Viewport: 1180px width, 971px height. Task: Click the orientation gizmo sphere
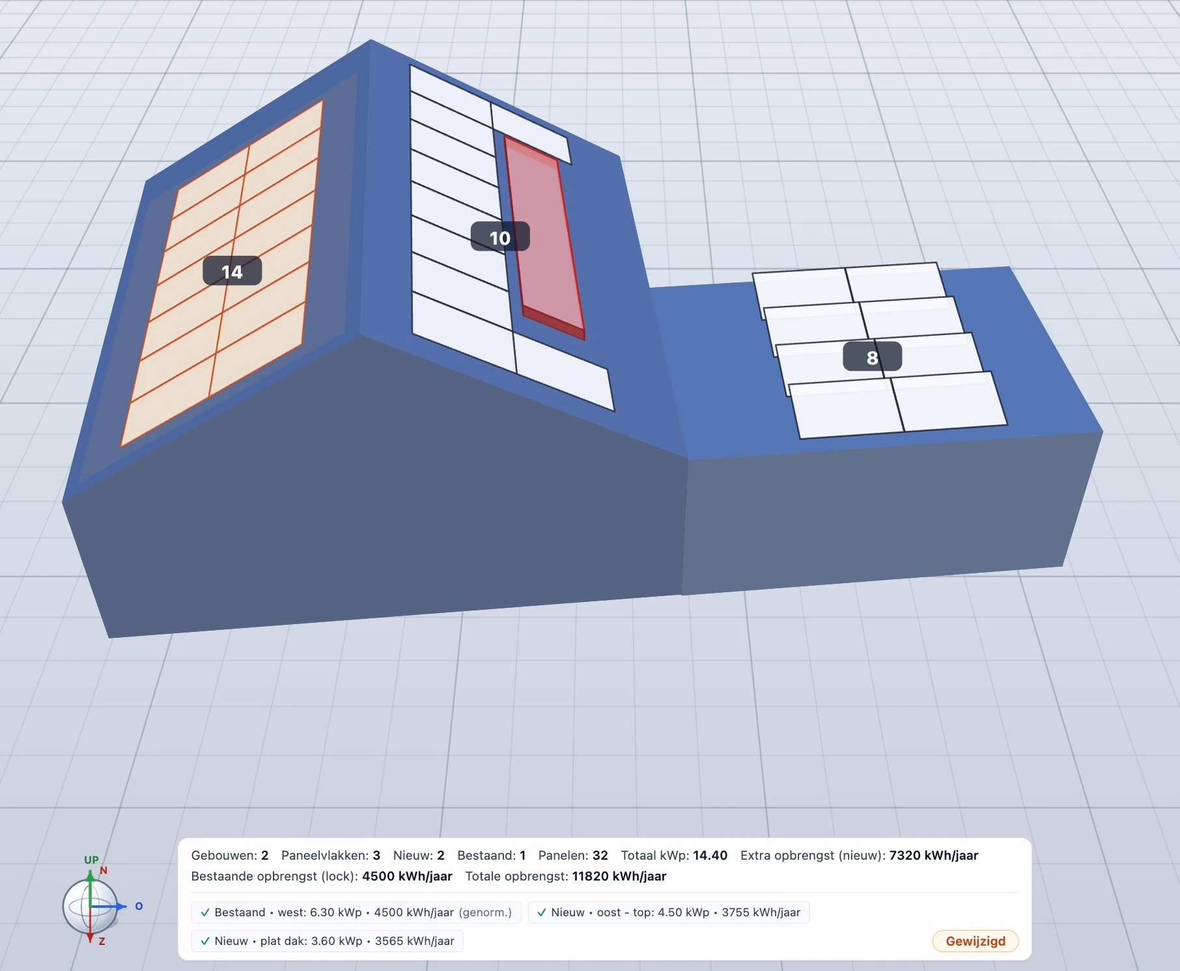[x=89, y=906]
